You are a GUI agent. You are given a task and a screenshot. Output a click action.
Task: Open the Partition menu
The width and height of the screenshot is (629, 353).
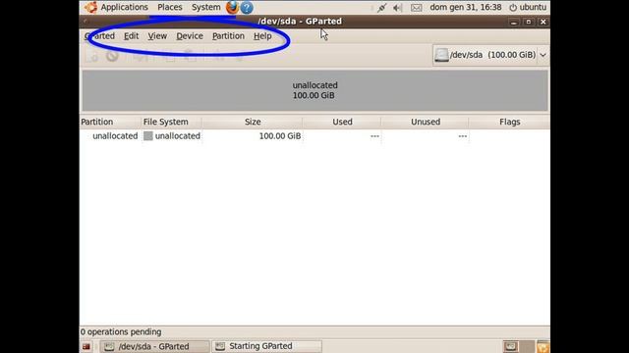point(228,36)
